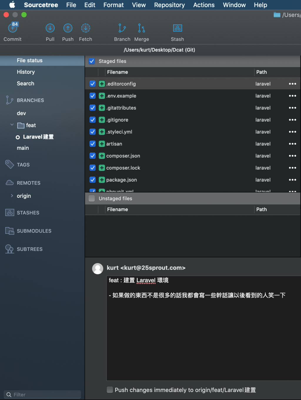Viewport: 301px width, 400px height.
Task: Click the added-file icon for composer.json
Action: pos(102,156)
